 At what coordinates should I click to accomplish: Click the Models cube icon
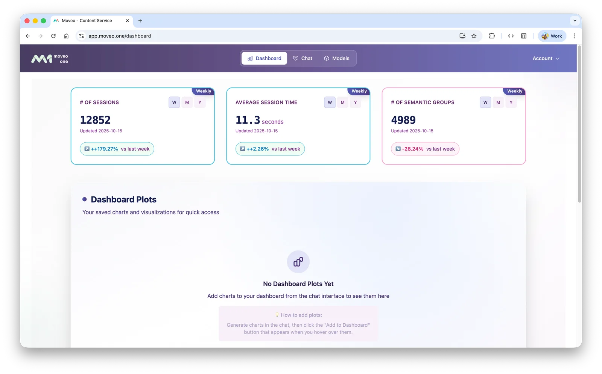click(327, 58)
